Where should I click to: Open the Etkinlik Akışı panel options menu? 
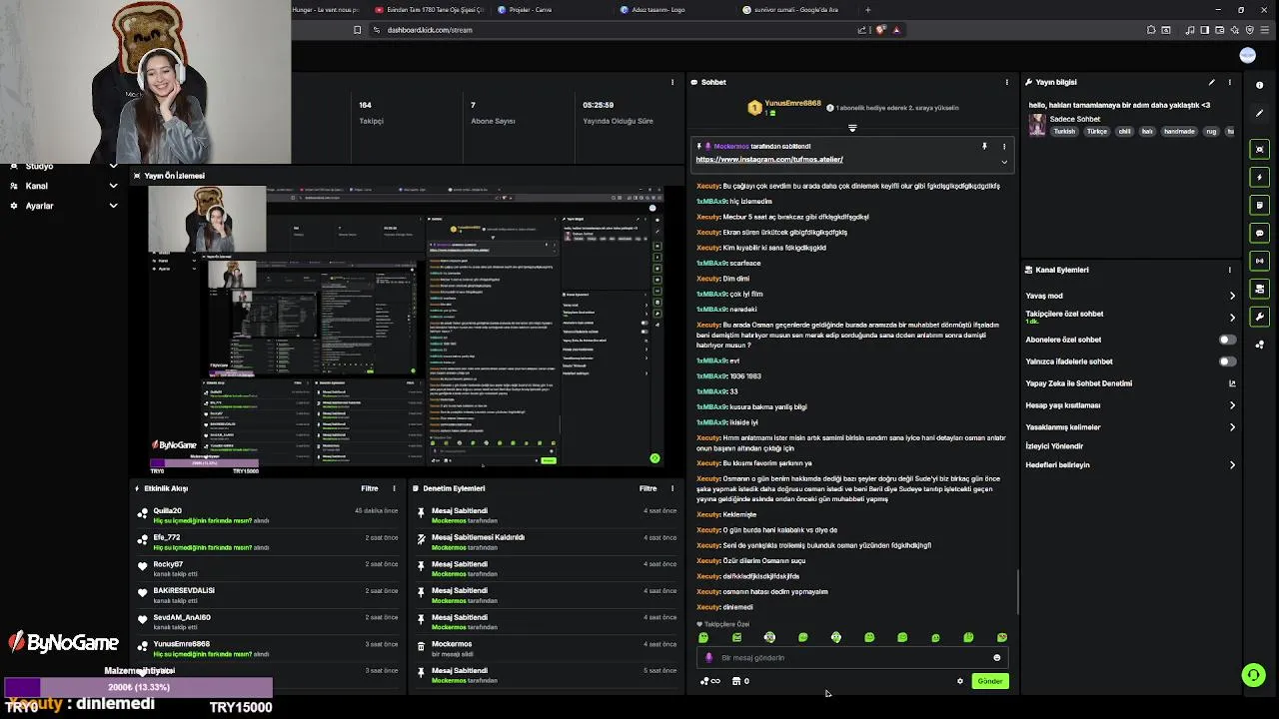click(394, 488)
